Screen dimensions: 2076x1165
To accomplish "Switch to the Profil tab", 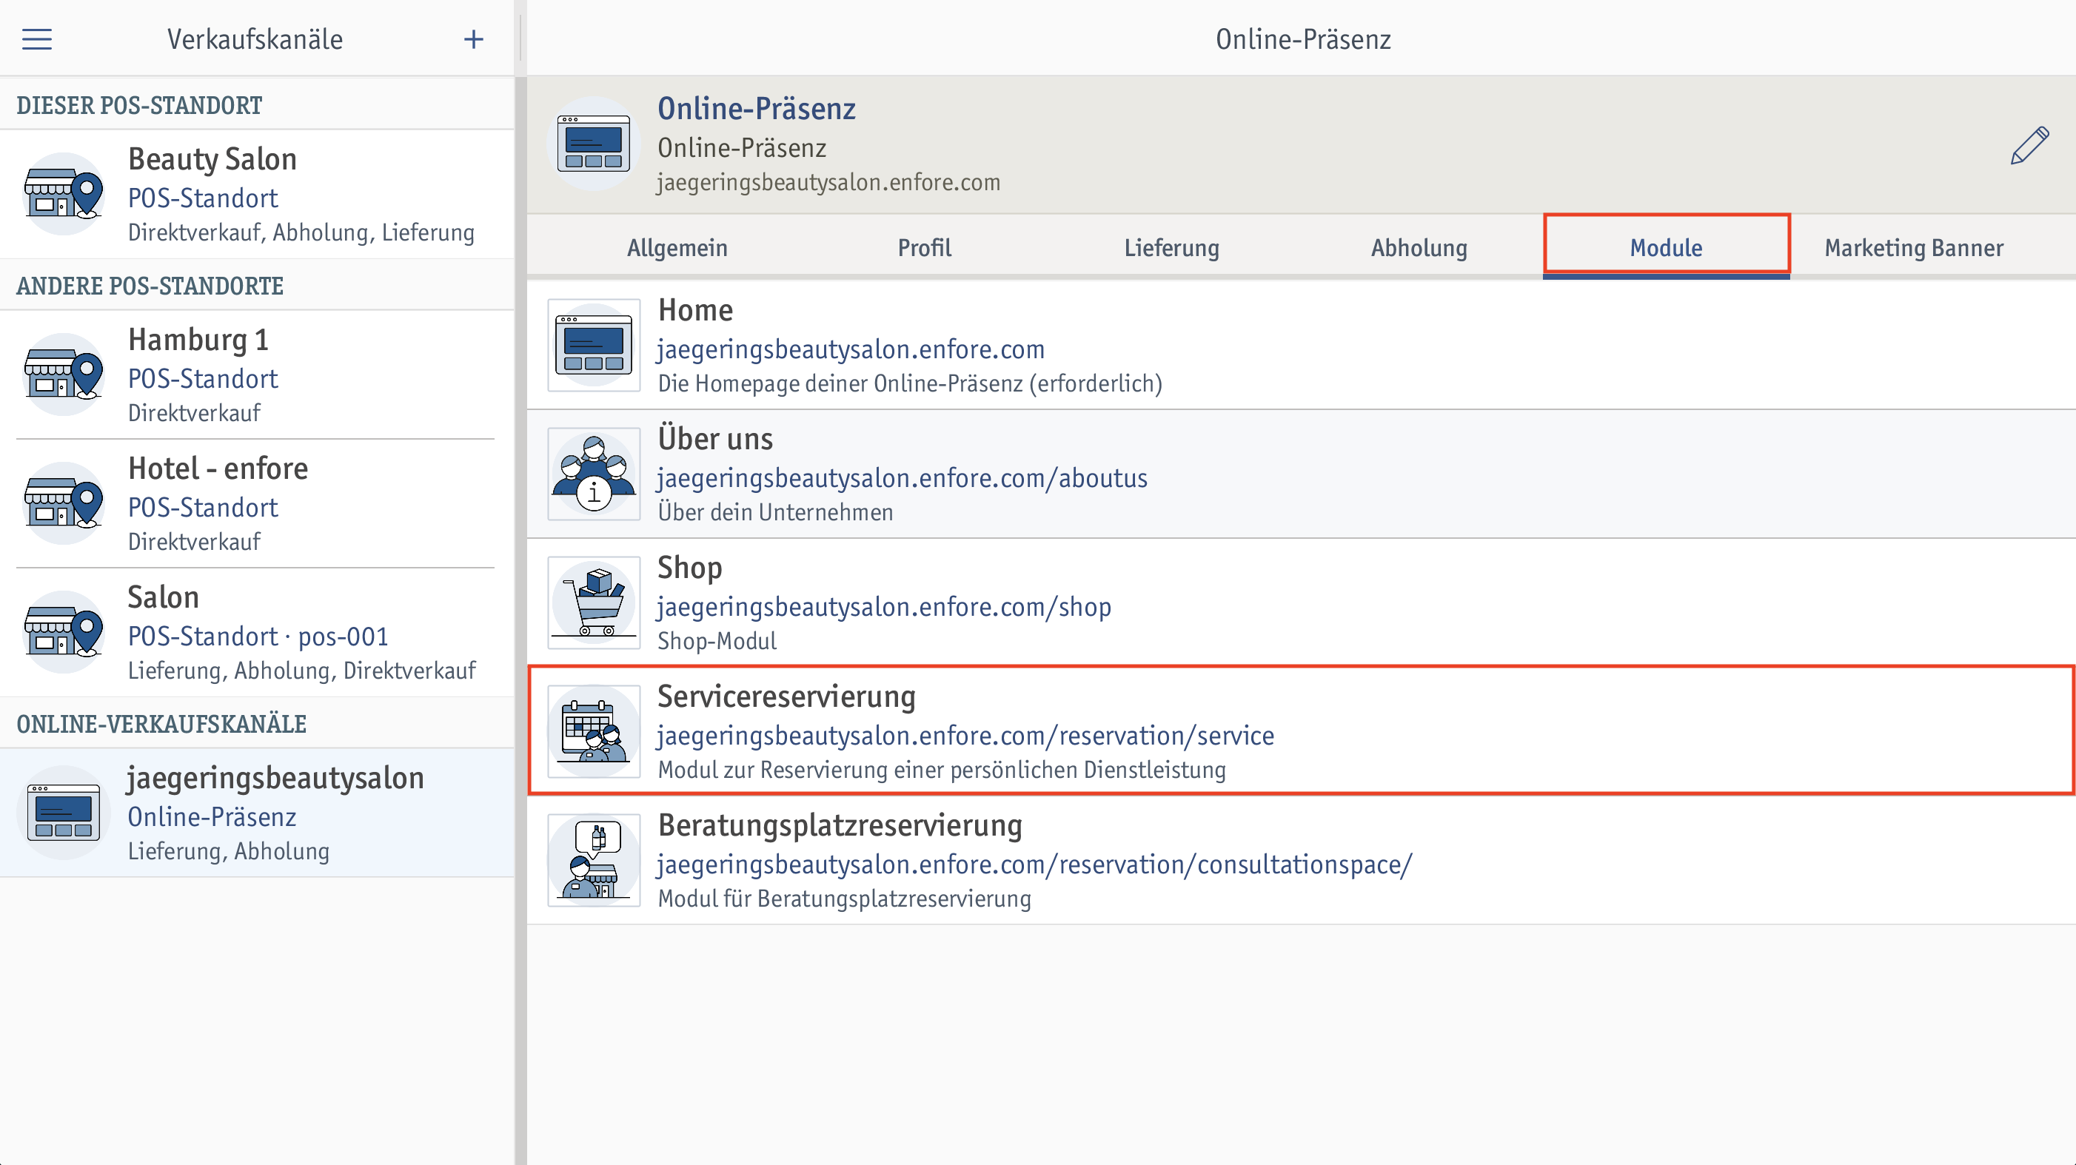I will [925, 247].
